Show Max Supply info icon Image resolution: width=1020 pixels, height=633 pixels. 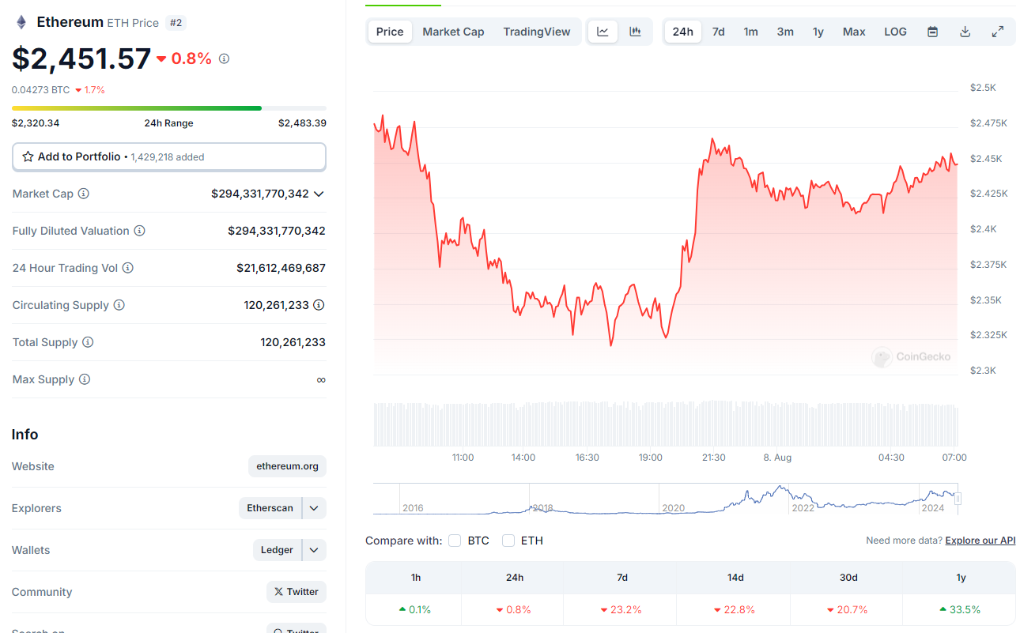point(84,379)
